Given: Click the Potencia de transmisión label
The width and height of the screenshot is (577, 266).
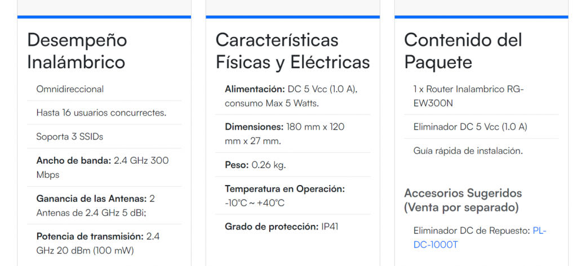Looking at the screenshot, I should [x=90, y=236].
